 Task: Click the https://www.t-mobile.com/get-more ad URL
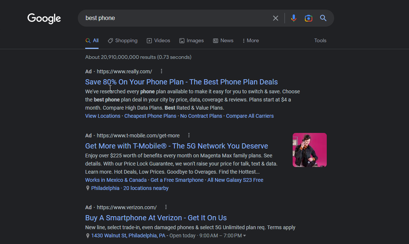(x=138, y=136)
